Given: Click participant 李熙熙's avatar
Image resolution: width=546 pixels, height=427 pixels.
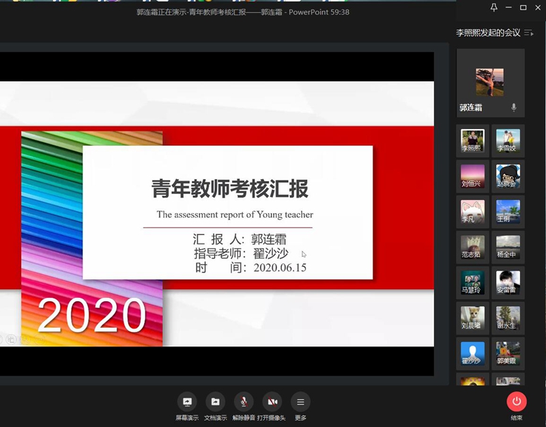Looking at the screenshot, I should click(x=472, y=141).
